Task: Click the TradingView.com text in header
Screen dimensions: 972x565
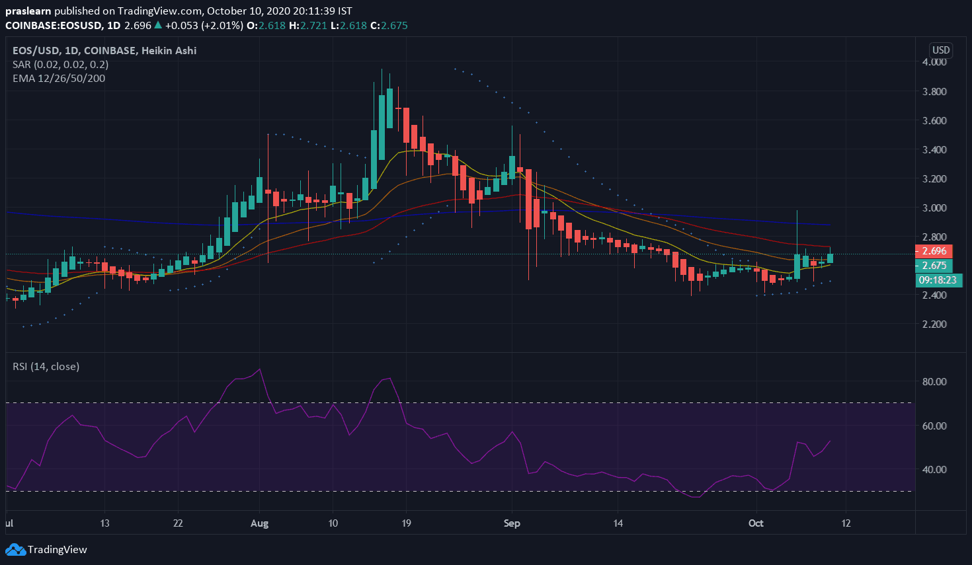Action: 161,11
